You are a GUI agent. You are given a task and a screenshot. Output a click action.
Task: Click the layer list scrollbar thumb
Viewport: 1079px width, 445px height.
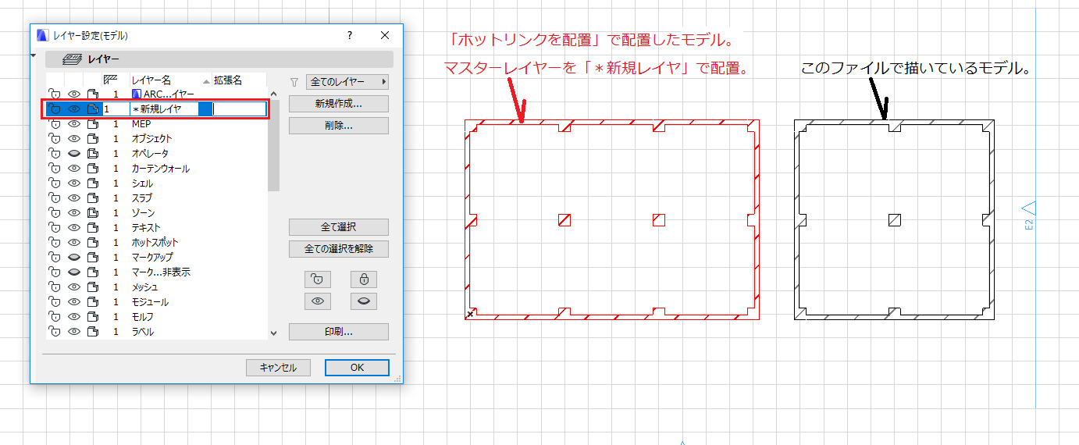pos(273,145)
